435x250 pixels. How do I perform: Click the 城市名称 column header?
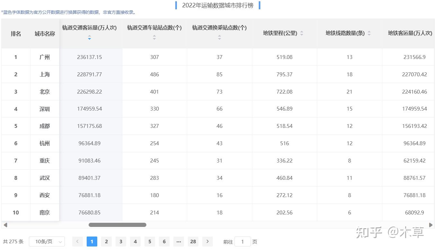point(45,34)
